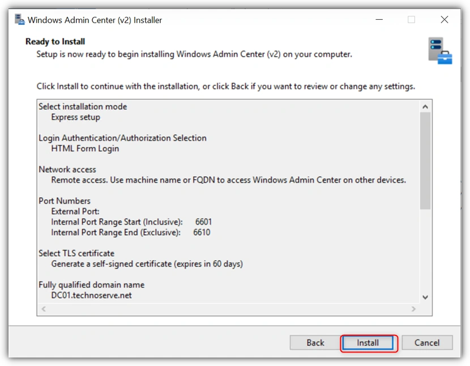The height and width of the screenshot is (366, 470).
Task: Click the disabled maximize button
Action: pos(411,20)
